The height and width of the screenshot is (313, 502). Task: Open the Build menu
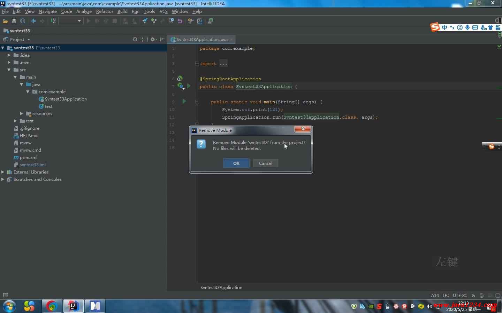click(x=122, y=11)
